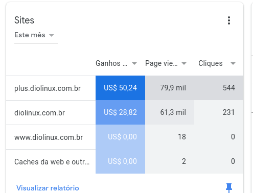
Task: Select the www.diolinux.com.br site row
Action: 125,137
